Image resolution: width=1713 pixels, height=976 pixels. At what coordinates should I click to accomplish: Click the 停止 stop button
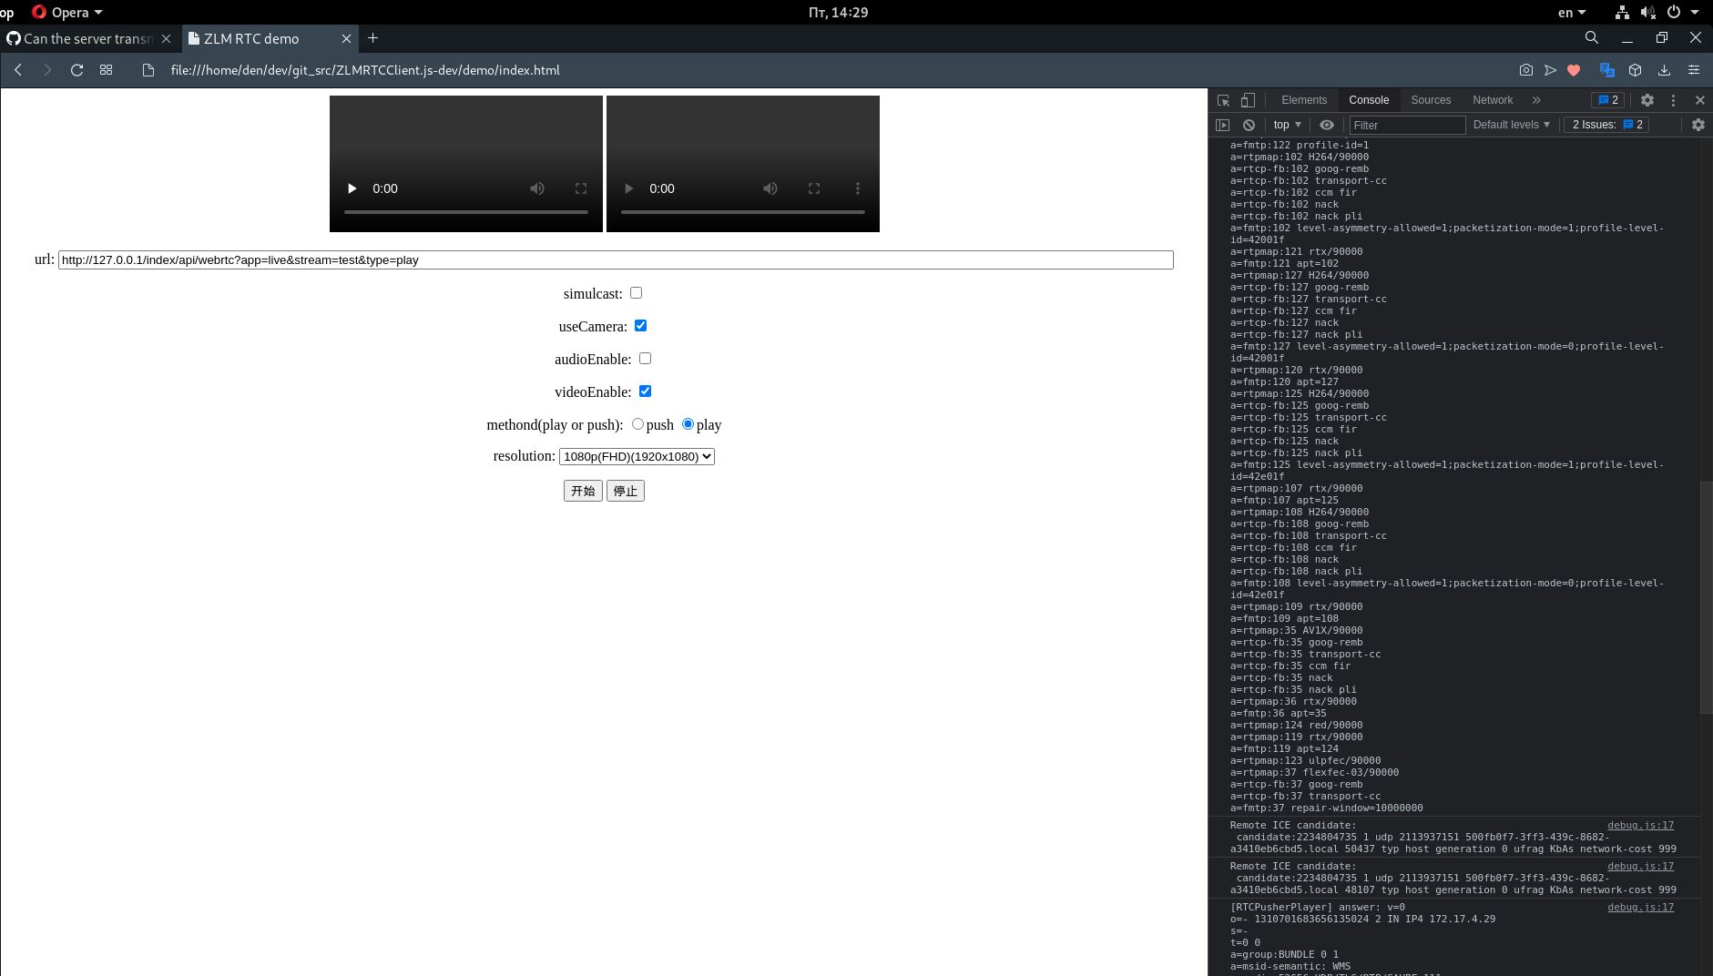coord(626,491)
